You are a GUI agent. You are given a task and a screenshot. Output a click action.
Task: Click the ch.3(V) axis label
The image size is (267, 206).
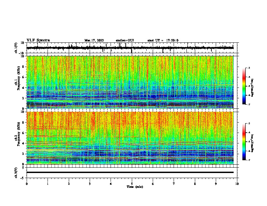coord(16,173)
